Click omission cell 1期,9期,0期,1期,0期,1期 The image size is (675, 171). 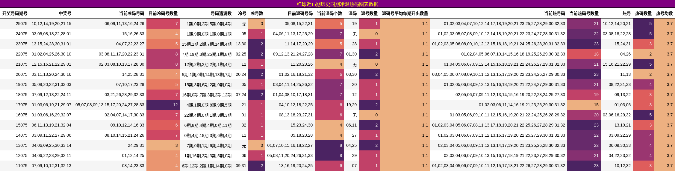209,34
